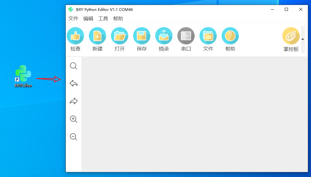Maximize the BXY Python Editor window

coord(286,9)
